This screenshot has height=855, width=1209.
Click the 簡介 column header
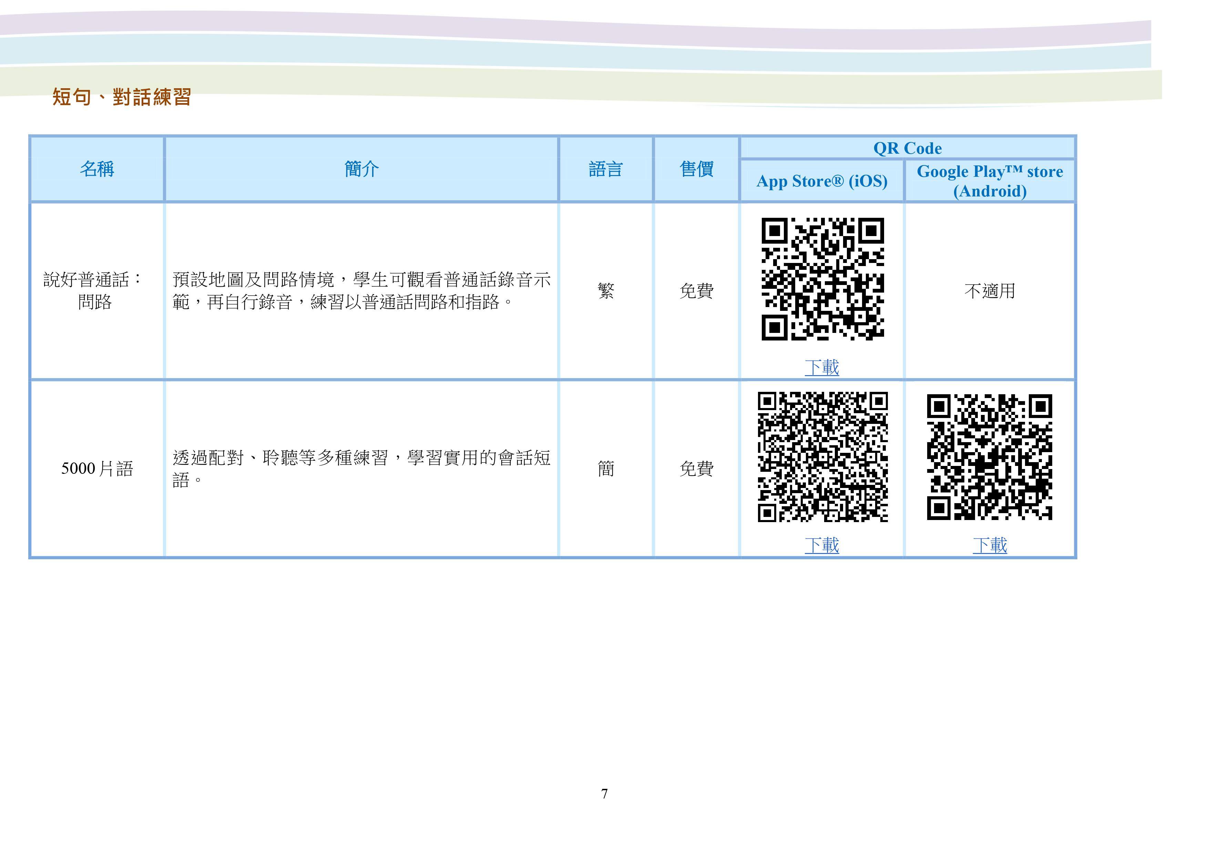[x=361, y=169]
